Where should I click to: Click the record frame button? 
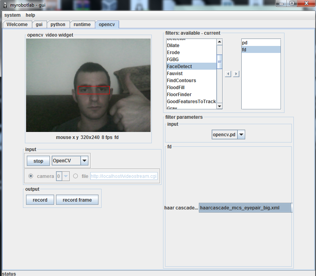point(77,200)
